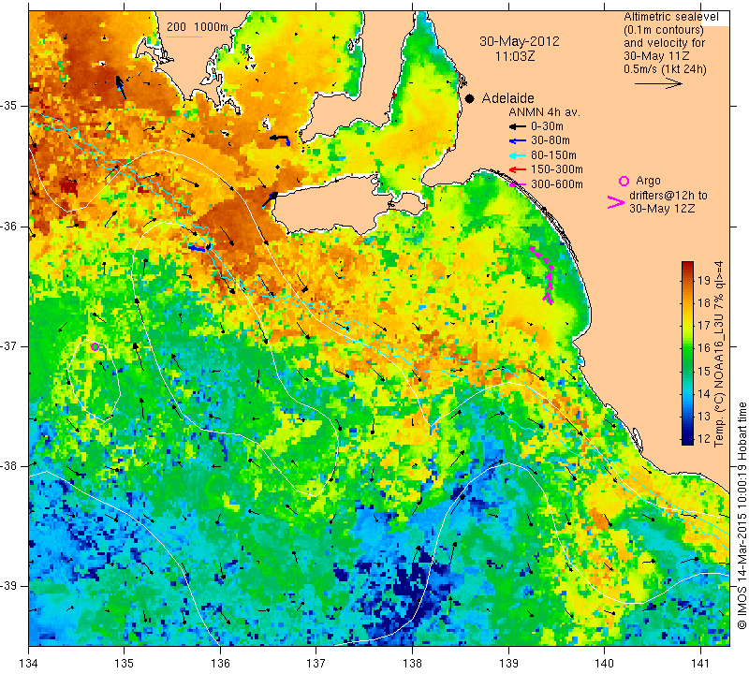Click the 300-600m depth label
Image resolution: width=749 pixels, height=674 pixels.
[557, 183]
